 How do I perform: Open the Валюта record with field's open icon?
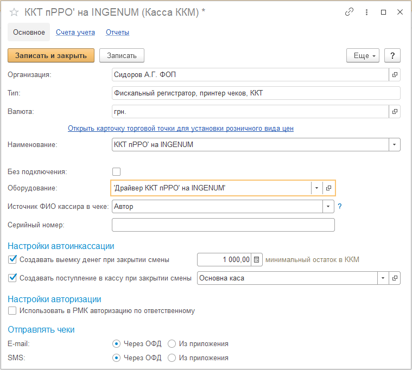point(395,112)
